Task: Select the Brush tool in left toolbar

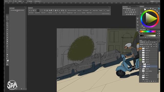Action: (7, 32)
